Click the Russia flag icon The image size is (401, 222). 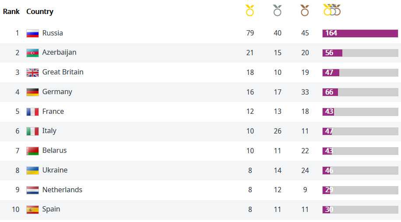32,33
